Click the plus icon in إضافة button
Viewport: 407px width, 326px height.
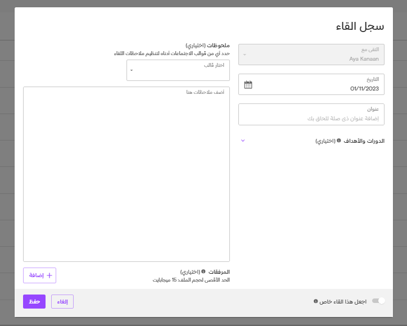pyautogui.click(x=49, y=275)
